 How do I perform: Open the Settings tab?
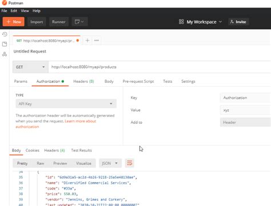pyautogui.click(x=188, y=82)
